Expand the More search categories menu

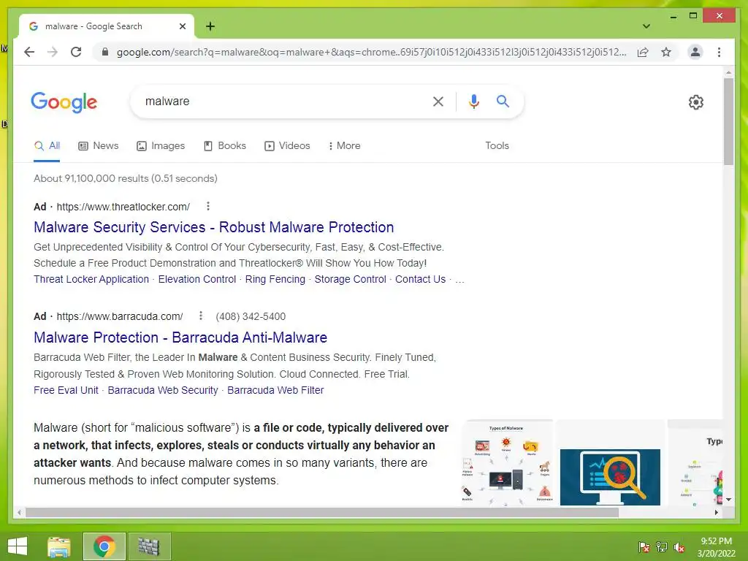[x=345, y=146]
